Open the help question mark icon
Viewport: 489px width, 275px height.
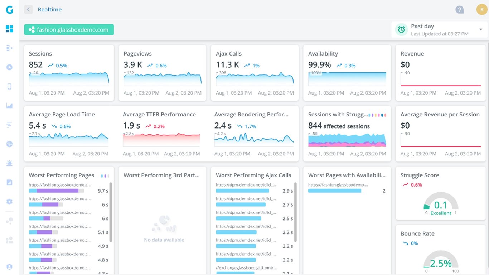tap(460, 9)
